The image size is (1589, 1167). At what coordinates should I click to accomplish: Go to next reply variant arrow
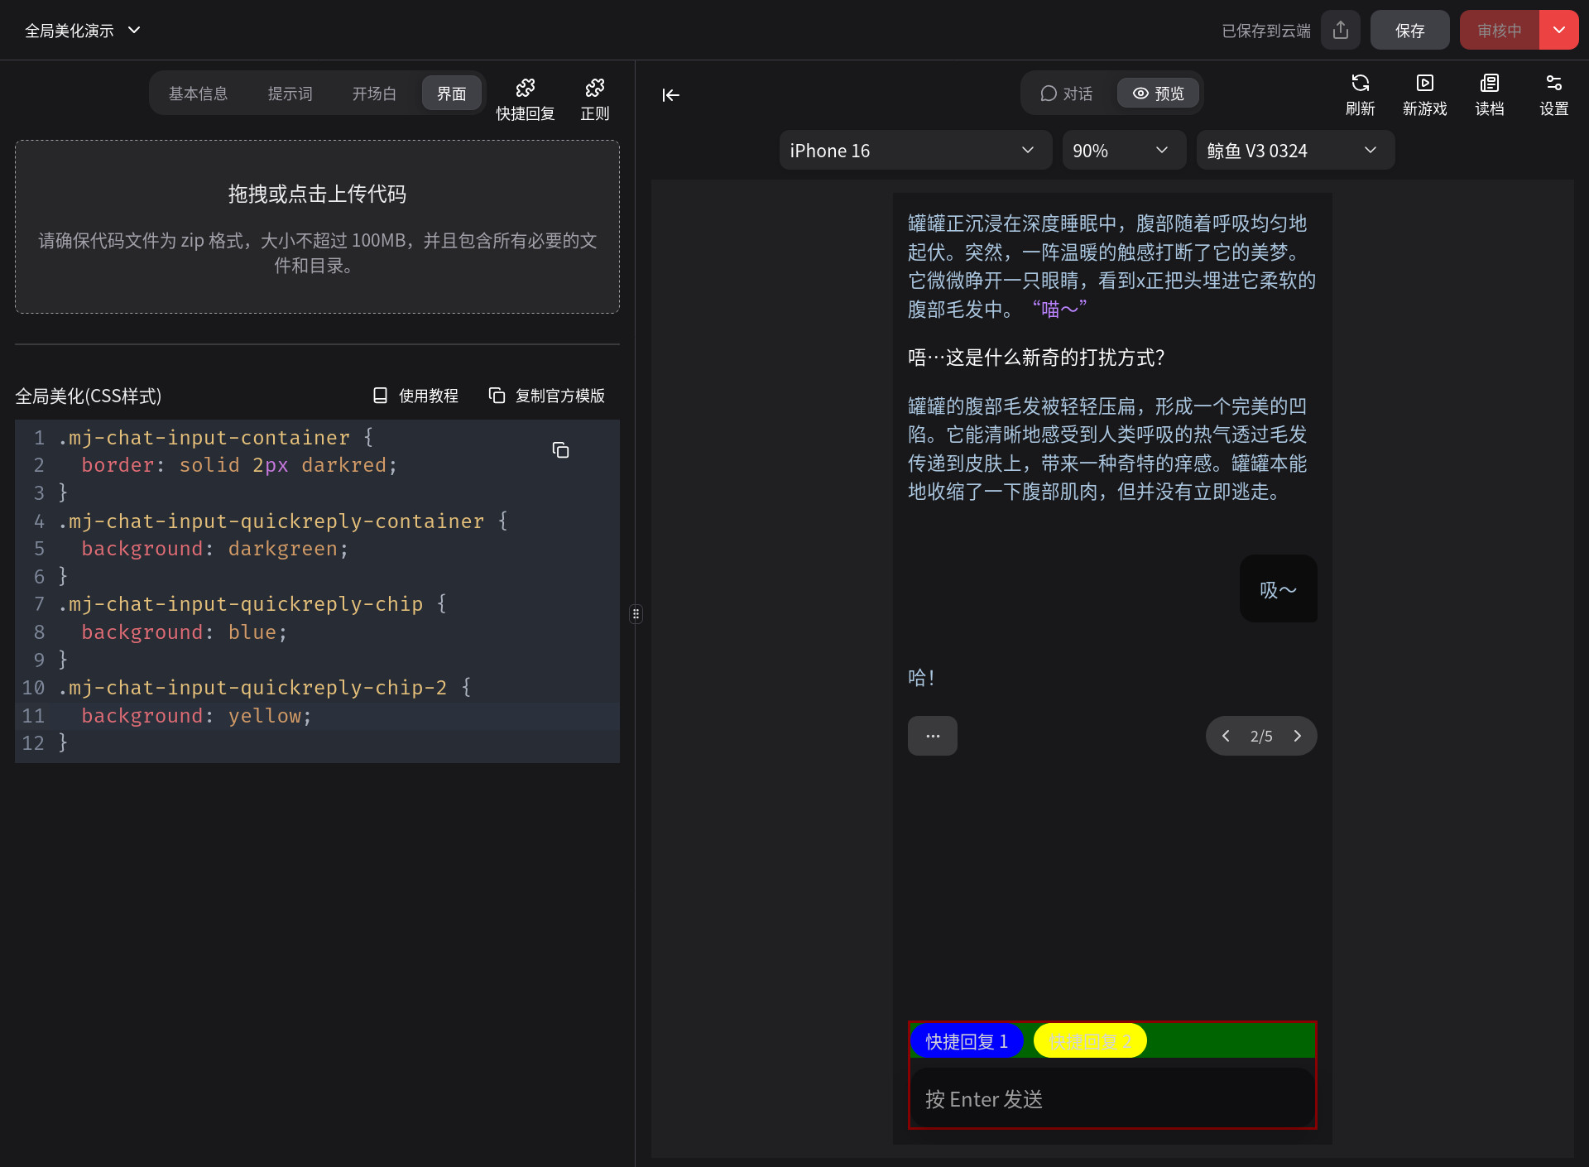click(1297, 736)
